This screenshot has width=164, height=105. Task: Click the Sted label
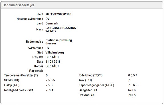point(40,52)
